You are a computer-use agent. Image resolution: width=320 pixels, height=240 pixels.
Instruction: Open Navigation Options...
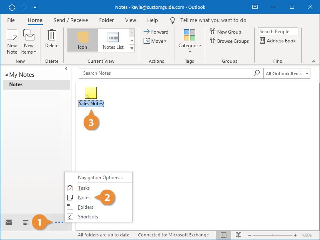[100, 178]
